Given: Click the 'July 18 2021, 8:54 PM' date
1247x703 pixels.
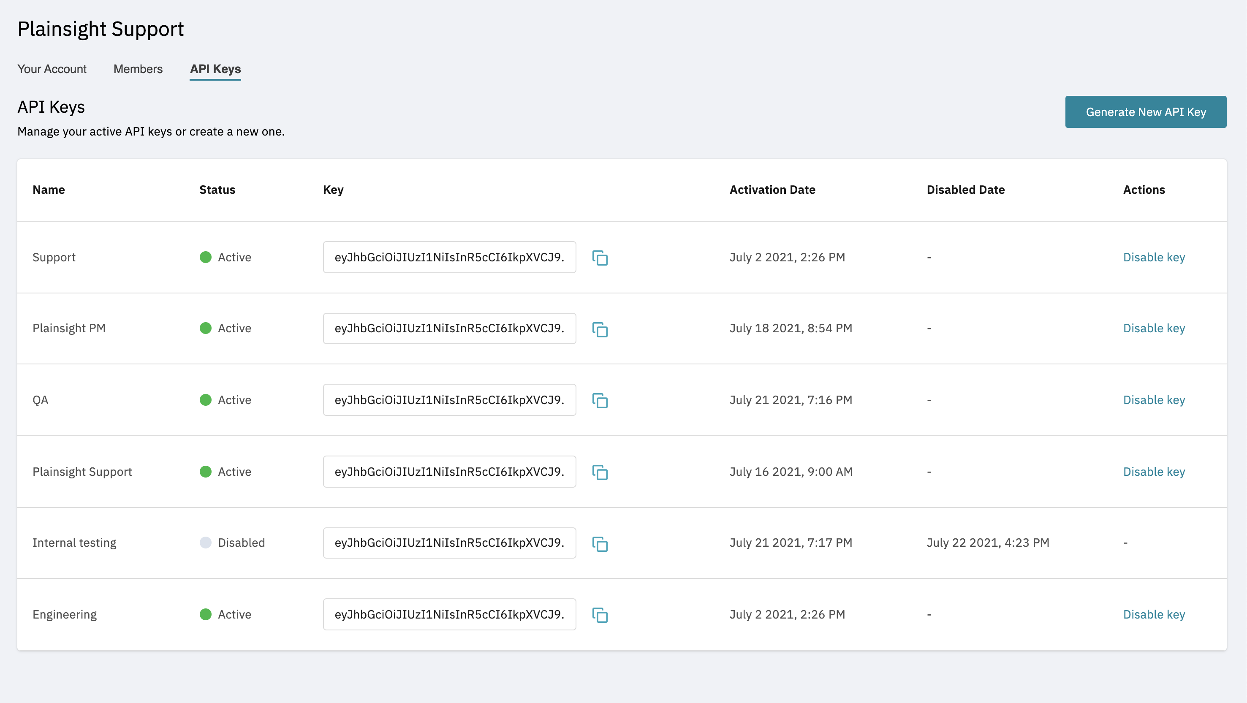Looking at the screenshot, I should point(791,328).
